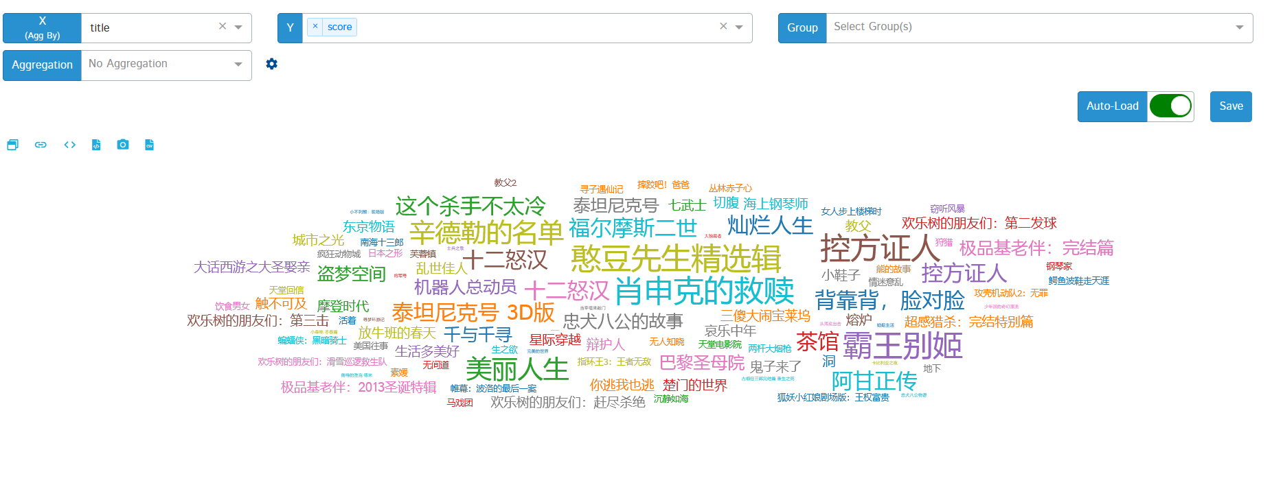This screenshot has height=485, width=1272.
Task: Click word '这个杀手不太冷' in cloud
Action: click(x=470, y=206)
